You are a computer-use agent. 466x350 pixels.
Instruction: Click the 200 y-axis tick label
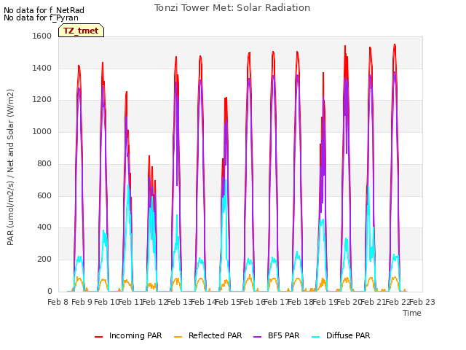pos(44,260)
